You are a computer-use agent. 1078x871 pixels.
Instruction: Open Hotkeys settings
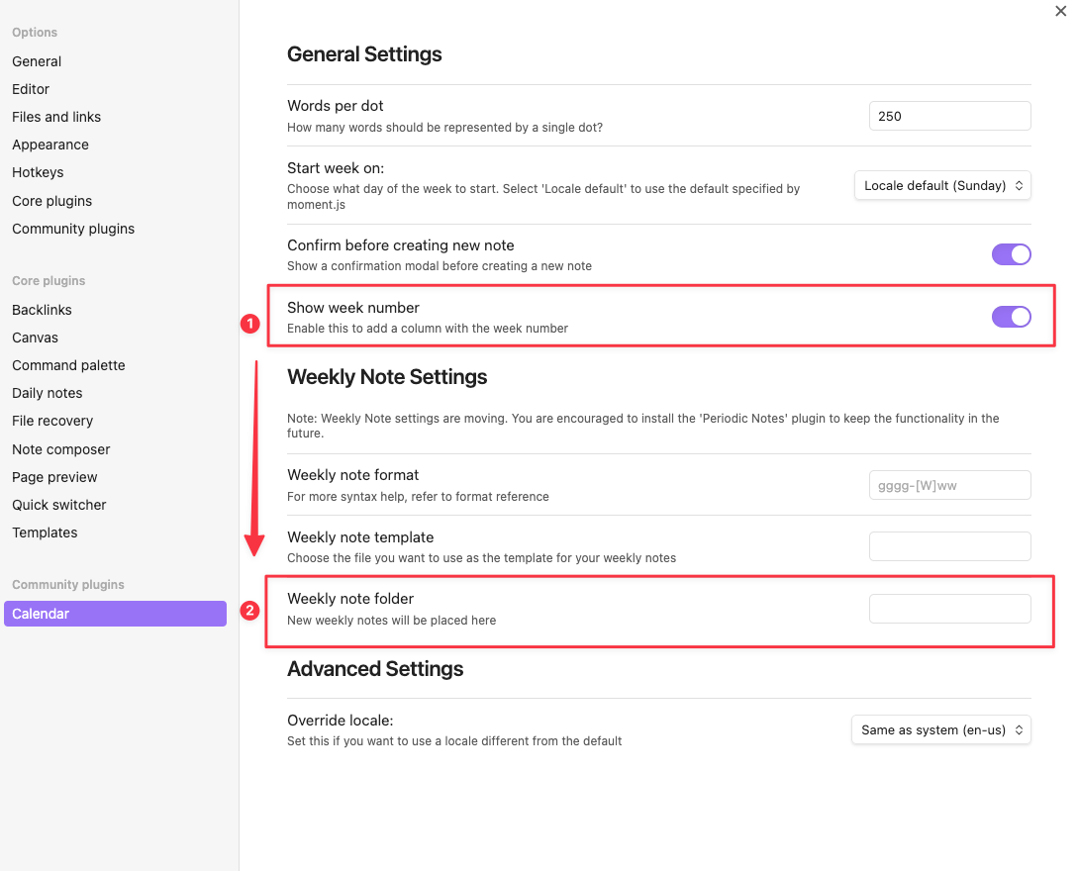(38, 172)
